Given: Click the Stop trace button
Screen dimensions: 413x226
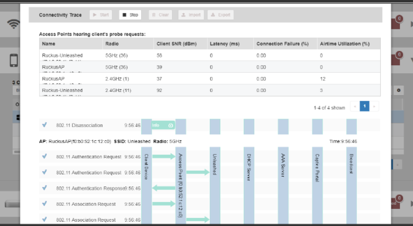Looking at the screenshot, I should point(130,15).
